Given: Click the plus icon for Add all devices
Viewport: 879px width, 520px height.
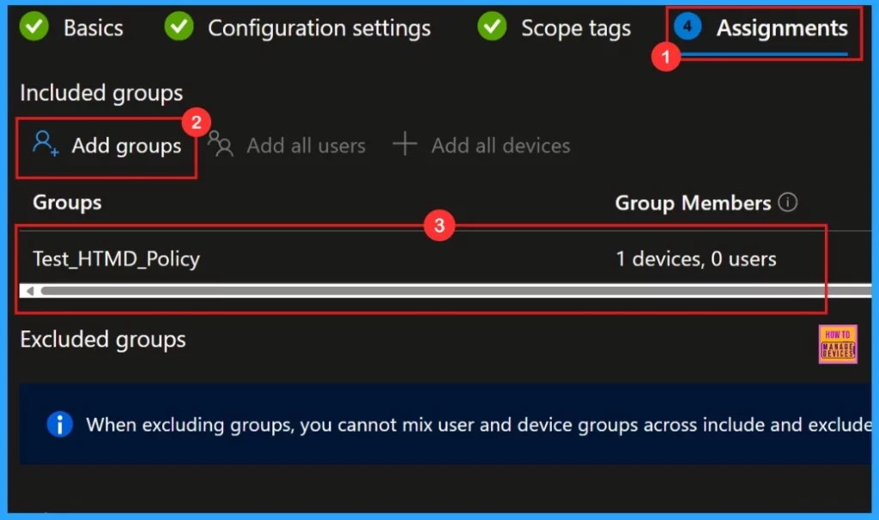Looking at the screenshot, I should [x=405, y=144].
